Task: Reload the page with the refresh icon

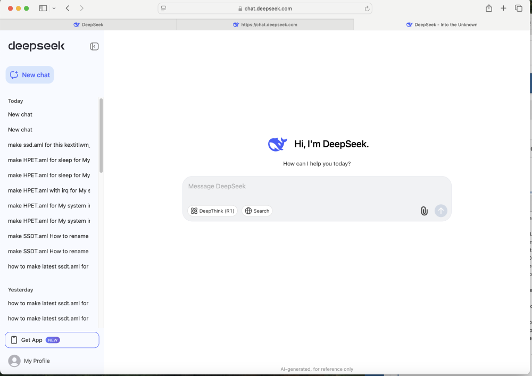Action: [367, 9]
